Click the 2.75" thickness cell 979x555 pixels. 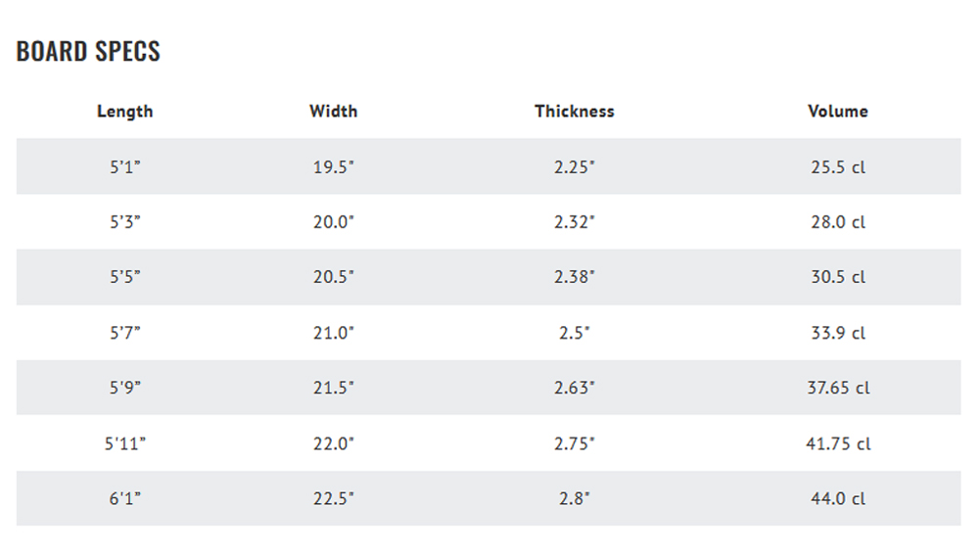[575, 443]
